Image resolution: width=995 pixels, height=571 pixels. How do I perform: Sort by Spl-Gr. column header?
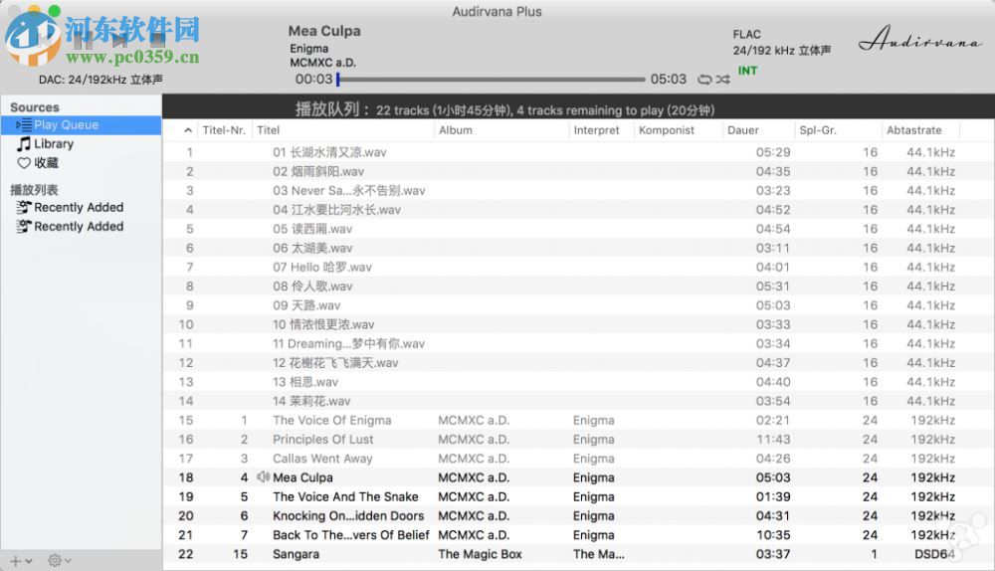(x=838, y=130)
